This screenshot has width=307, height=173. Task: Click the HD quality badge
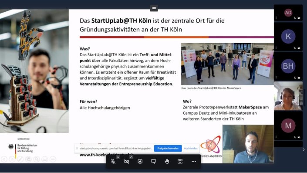point(154,8)
